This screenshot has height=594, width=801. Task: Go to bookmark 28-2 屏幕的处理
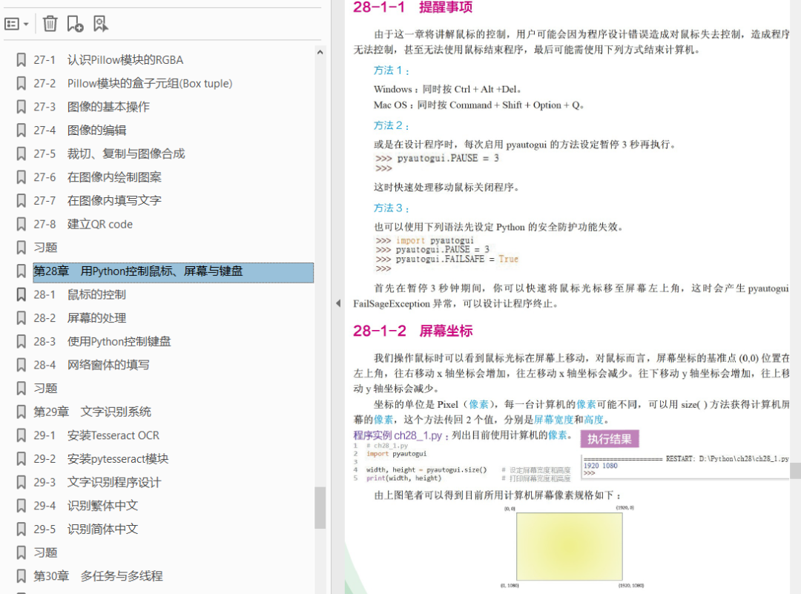(79, 318)
